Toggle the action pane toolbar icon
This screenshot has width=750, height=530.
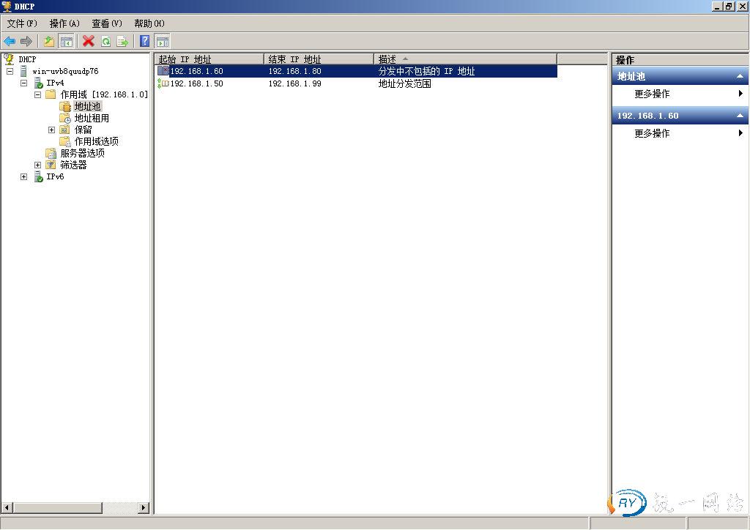(162, 41)
